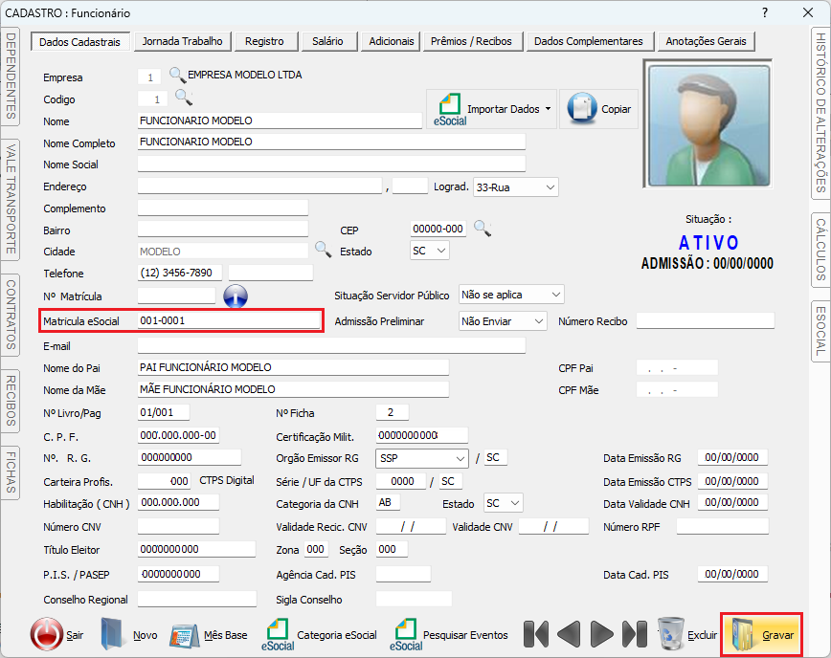Go to the first record arrow
This screenshot has height=658, width=831.
(535, 633)
